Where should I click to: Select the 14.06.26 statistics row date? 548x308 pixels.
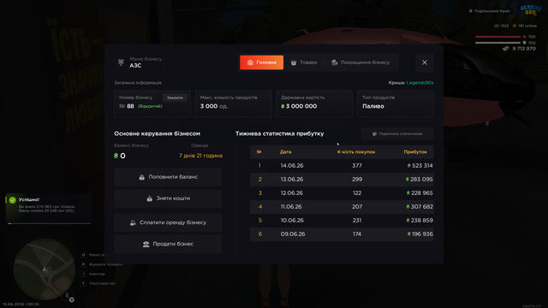(292, 165)
